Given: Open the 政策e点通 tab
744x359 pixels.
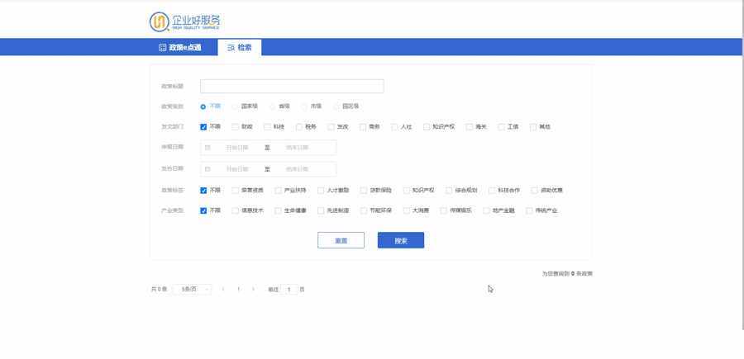Looking at the screenshot, I should pyautogui.click(x=180, y=47).
